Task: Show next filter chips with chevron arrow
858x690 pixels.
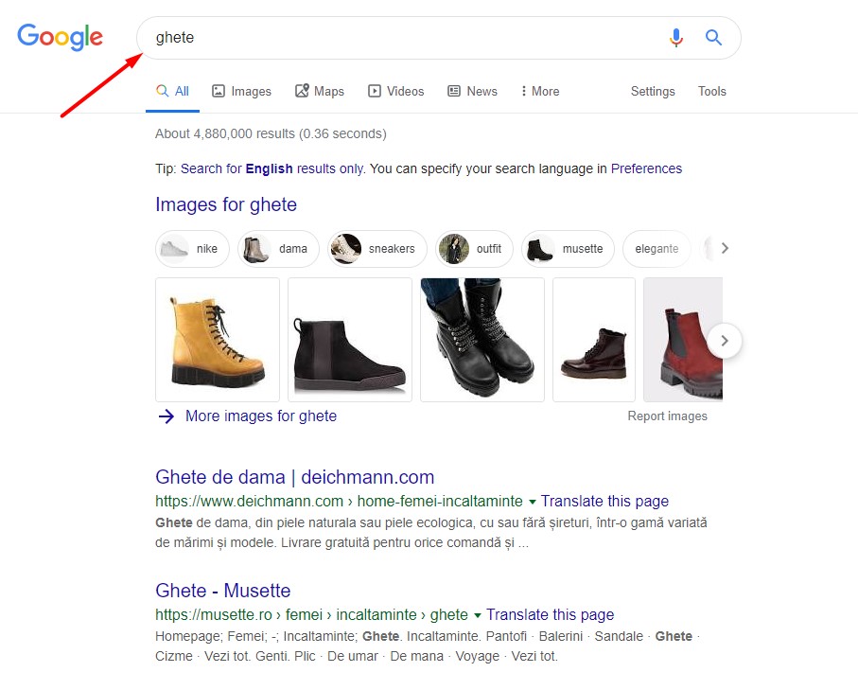Action: (x=725, y=248)
